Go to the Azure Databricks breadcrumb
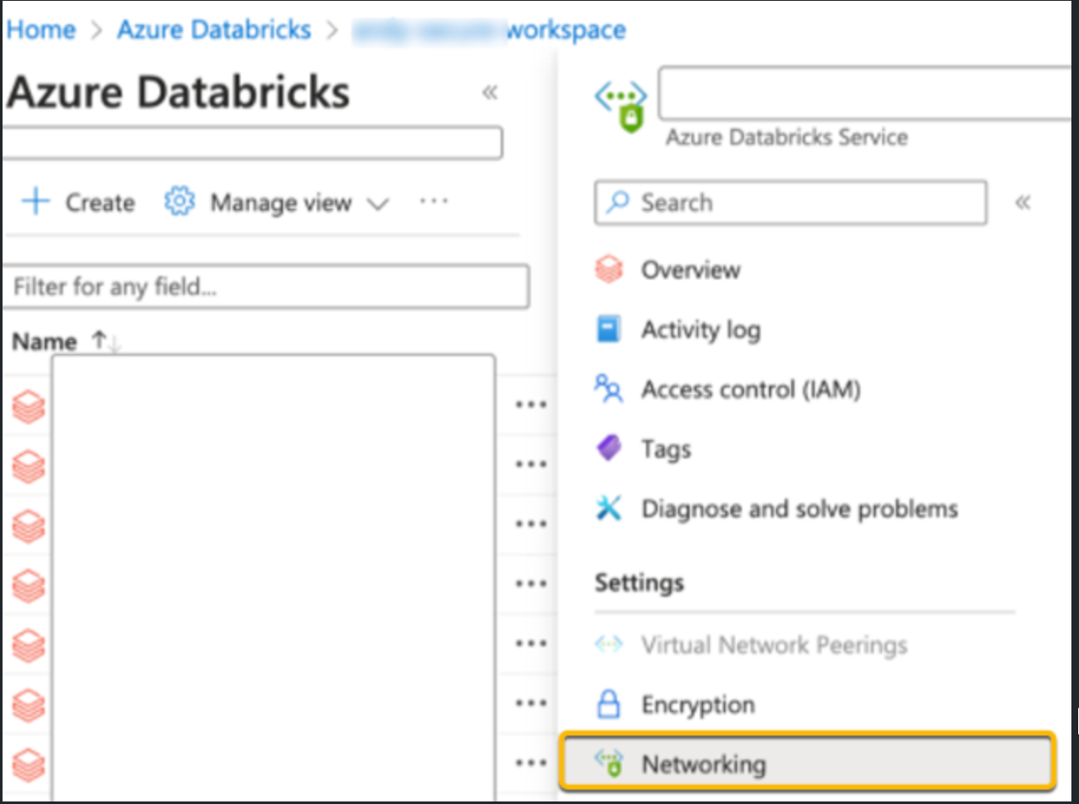 [214, 30]
